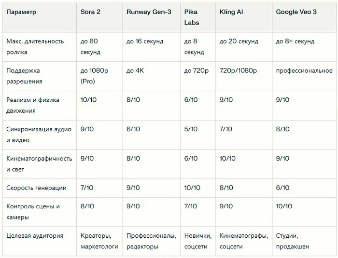Select the "Контроль сцены и камеры" row label
Image resolution: width=338 pixels, height=258 pixels.
(33, 212)
